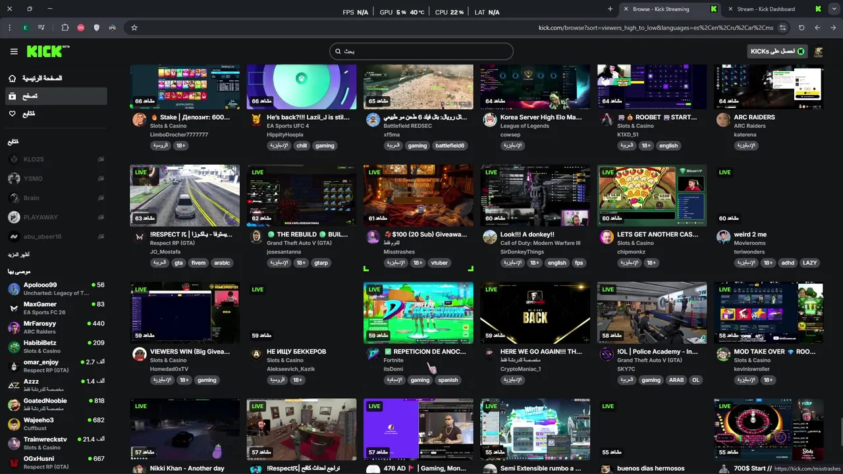Open the Korea Server High Elo stream title
This screenshot has height=474, width=843.
click(x=541, y=117)
